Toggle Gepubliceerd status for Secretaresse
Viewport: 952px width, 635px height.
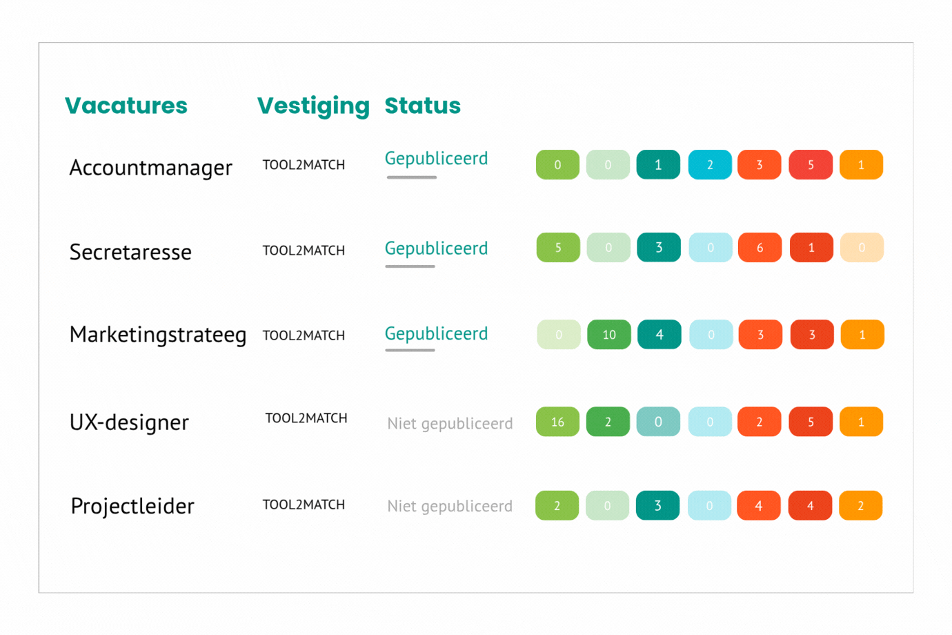click(x=436, y=248)
